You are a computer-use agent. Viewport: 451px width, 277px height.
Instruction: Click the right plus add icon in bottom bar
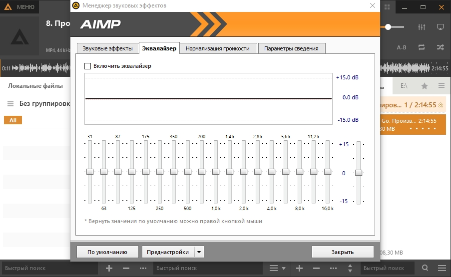click(x=300, y=269)
